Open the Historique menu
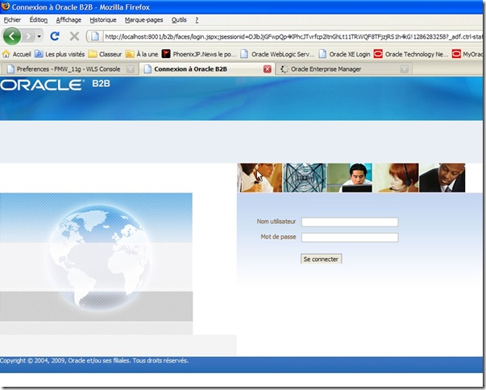 click(x=103, y=20)
